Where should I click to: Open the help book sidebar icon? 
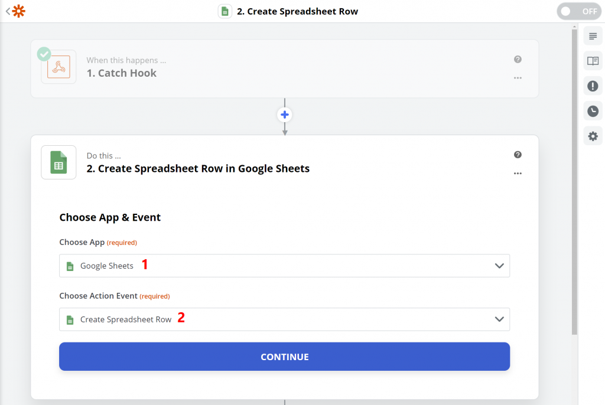point(593,61)
